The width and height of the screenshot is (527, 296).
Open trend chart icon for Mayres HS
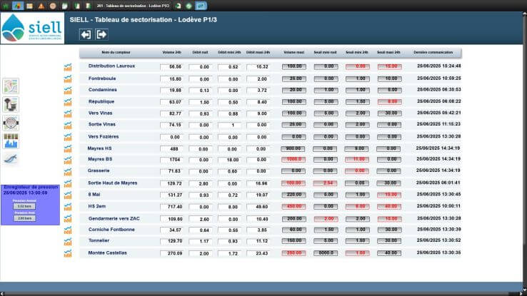point(68,148)
